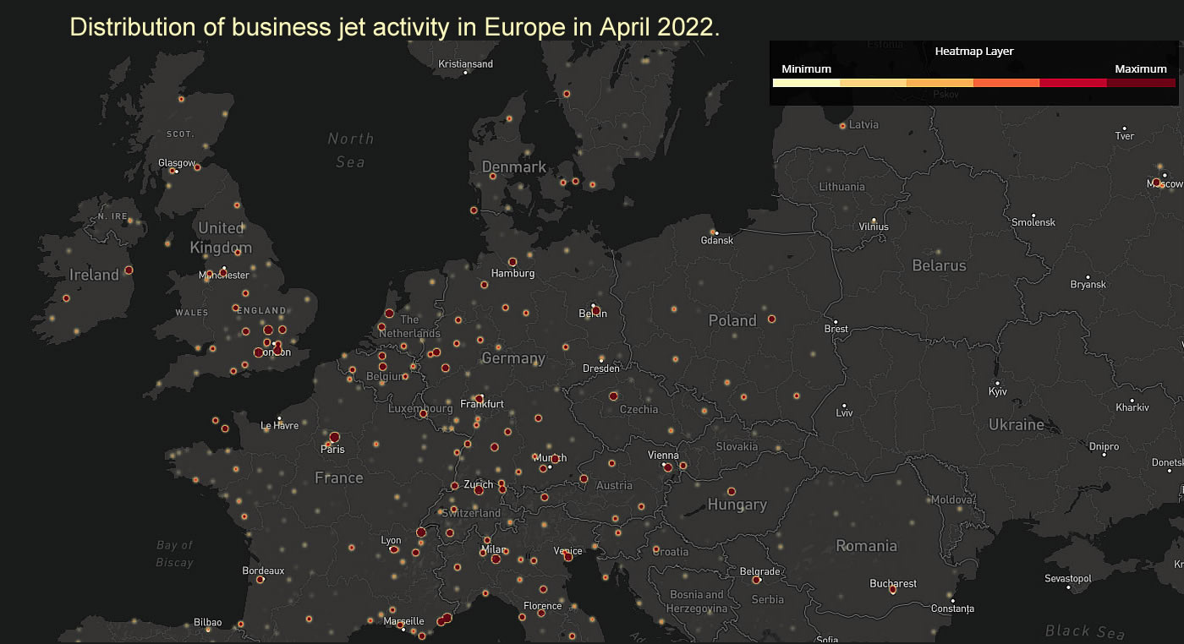The width and height of the screenshot is (1184, 644).
Task: Click the map title about business jet activity
Action: point(395,26)
